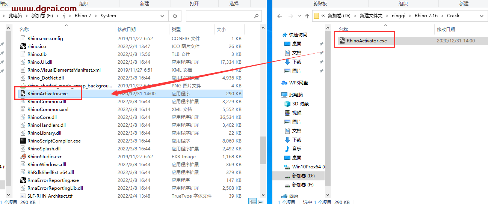Expand the chevron after 此电脑 breadcrumb
The width and height of the screenshot is (488, 204).
27,16
